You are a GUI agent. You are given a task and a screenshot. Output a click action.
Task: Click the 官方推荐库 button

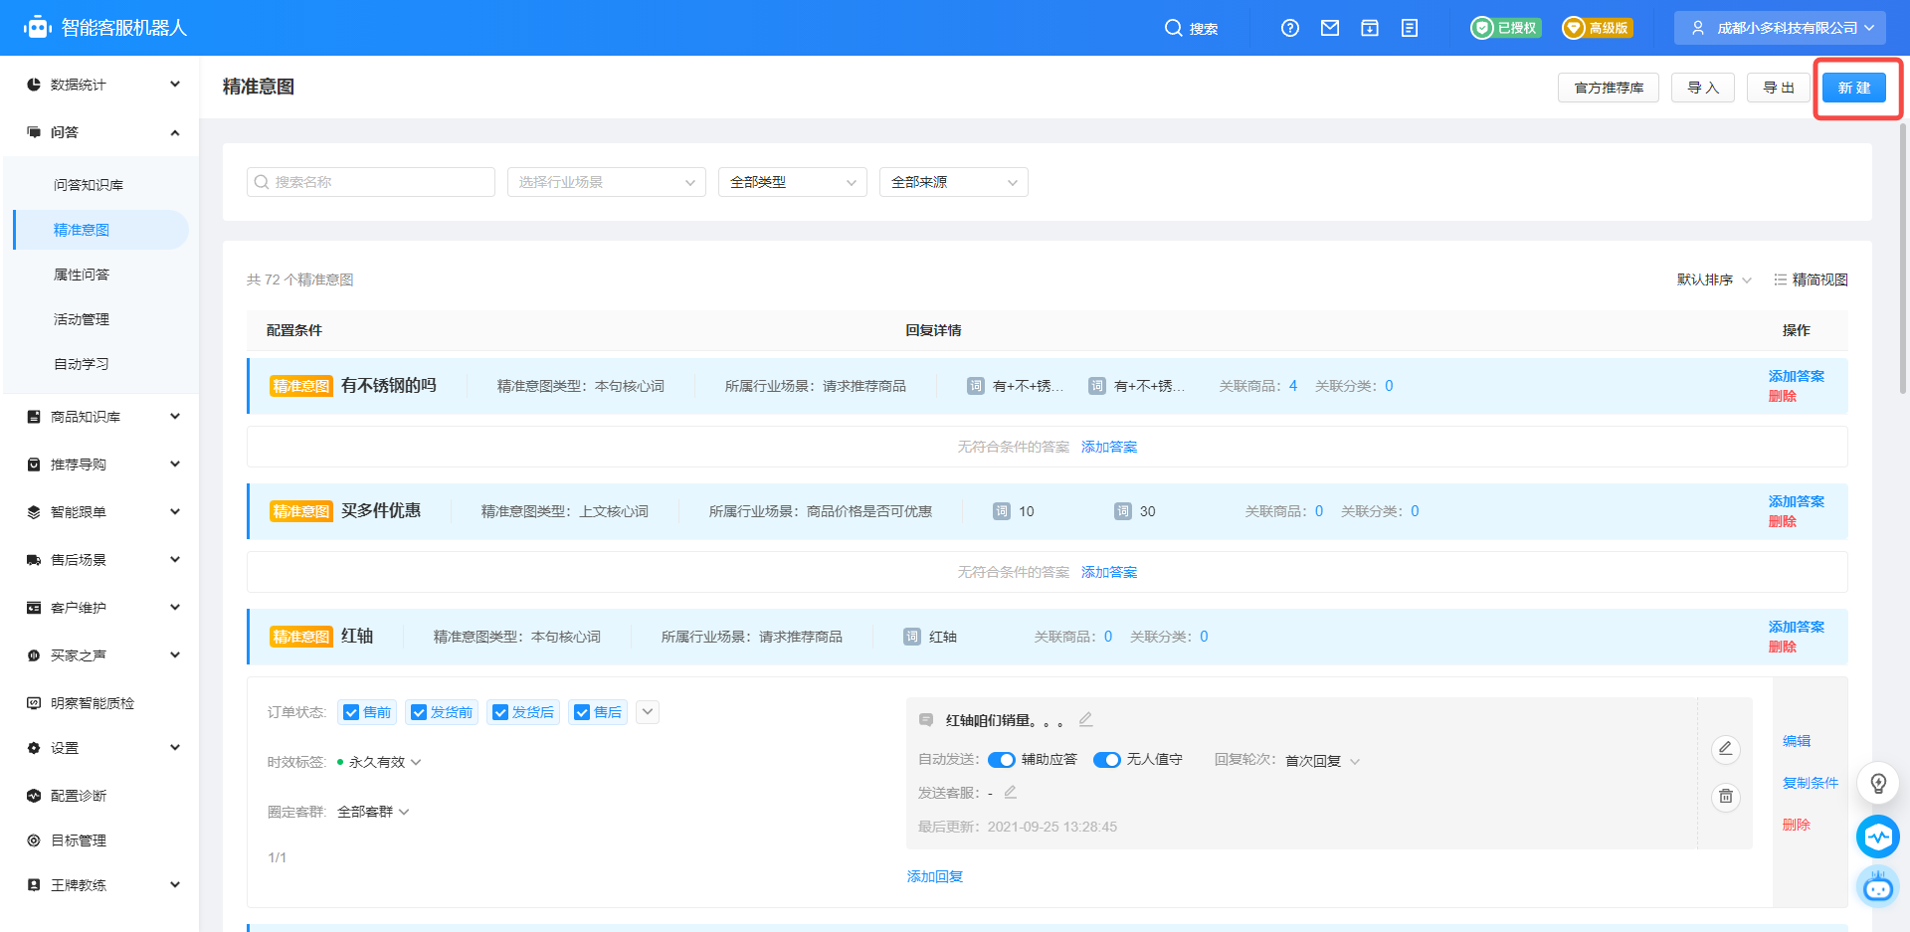pyautogui.click(x=1609, y=88)
